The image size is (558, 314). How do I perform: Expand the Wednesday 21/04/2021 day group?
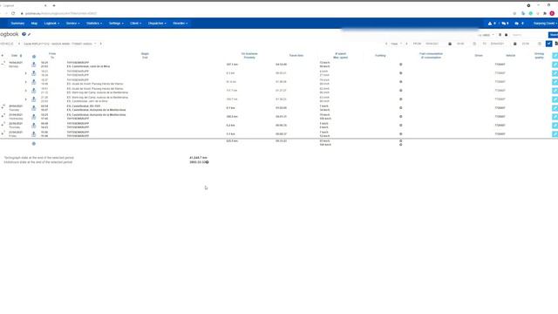tap(3, 115)
